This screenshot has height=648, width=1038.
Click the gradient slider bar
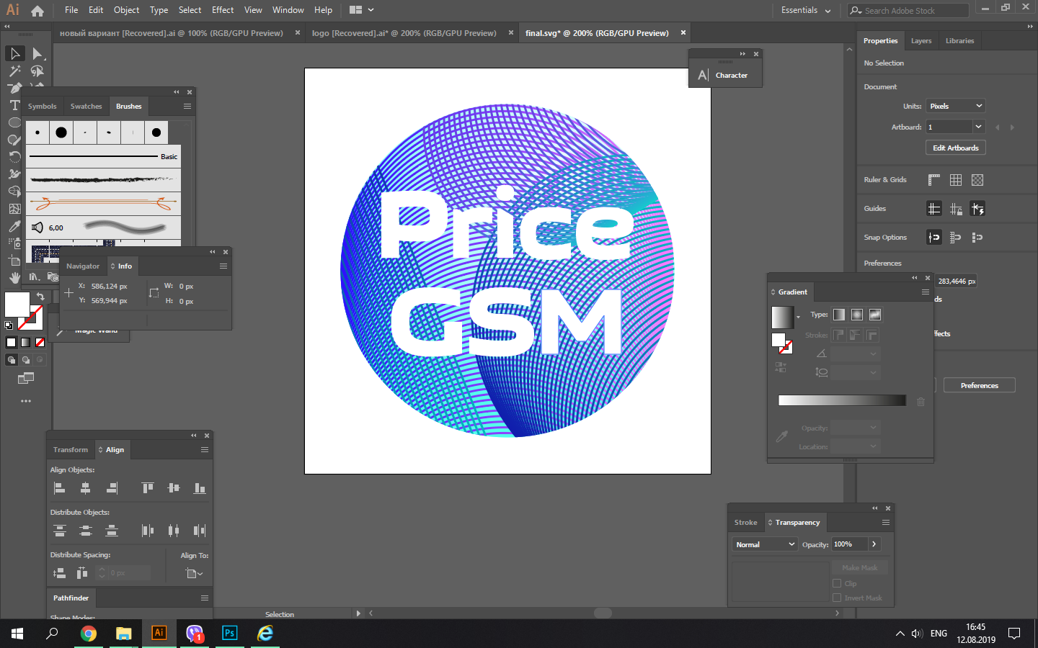point(842,400)
